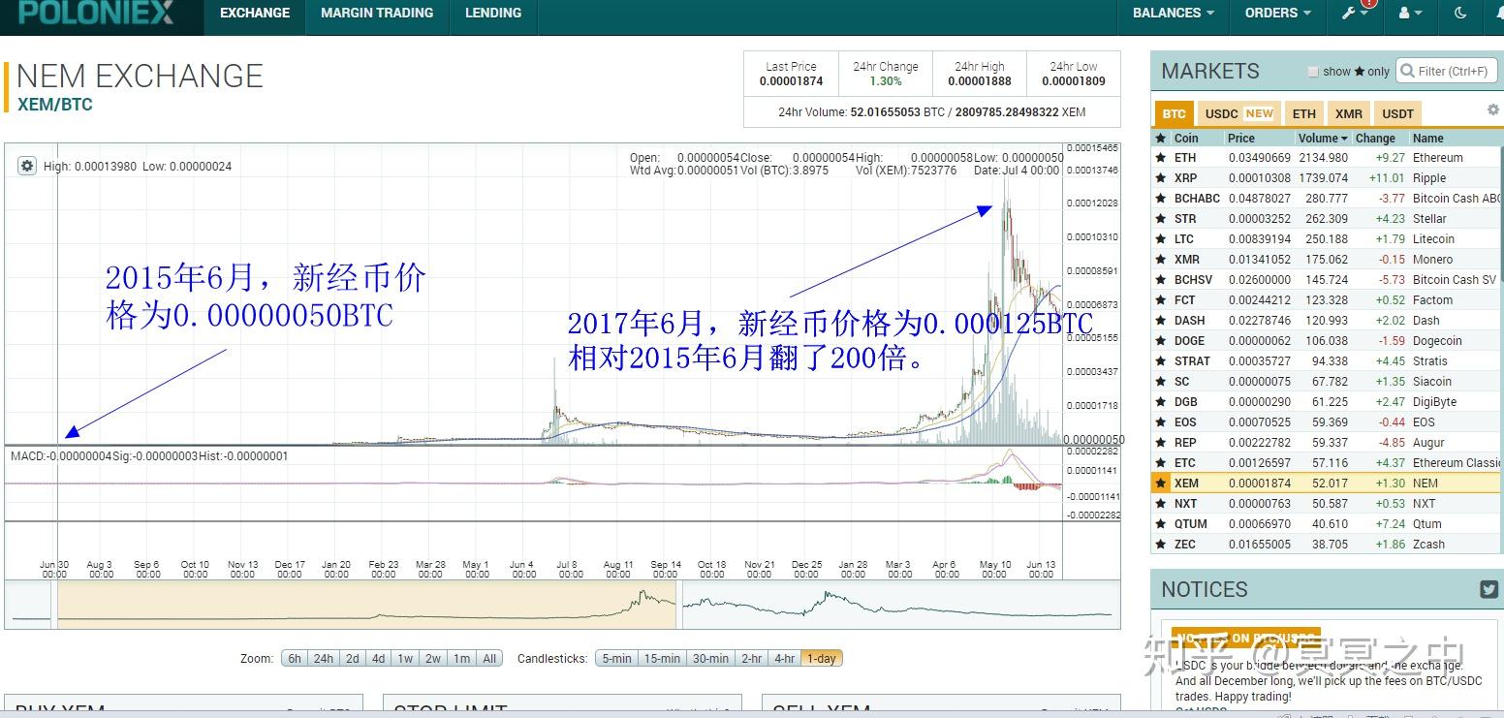Expand the Orders dropdown
This screenshot has width=1504, height=718.
[1277, 13]
